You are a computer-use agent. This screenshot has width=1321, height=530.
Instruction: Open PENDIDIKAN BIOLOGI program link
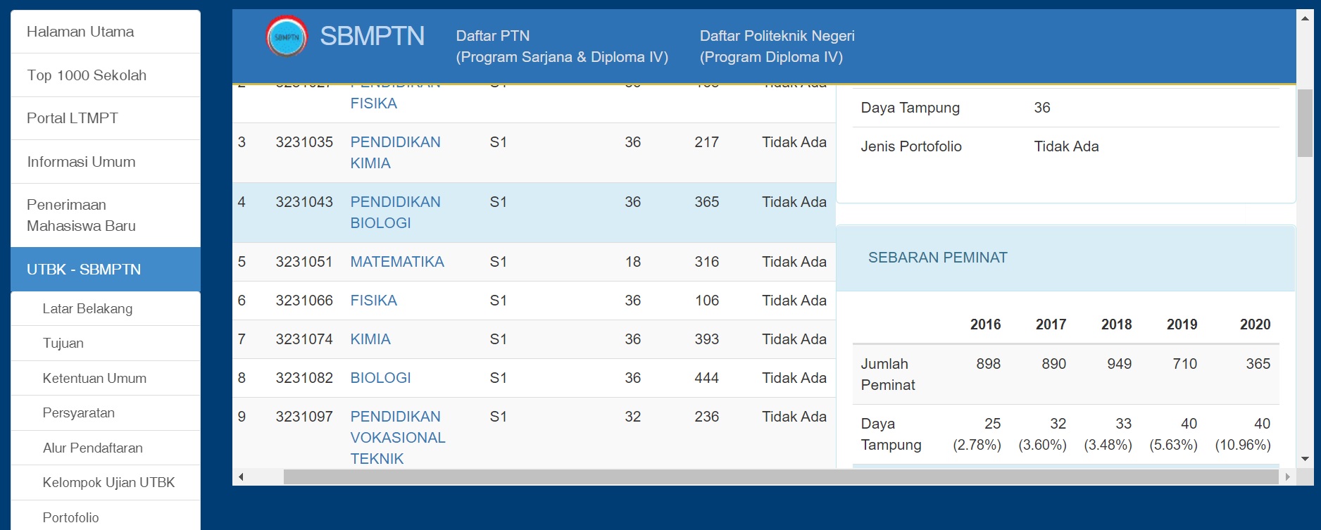click(x=395, y=213)
